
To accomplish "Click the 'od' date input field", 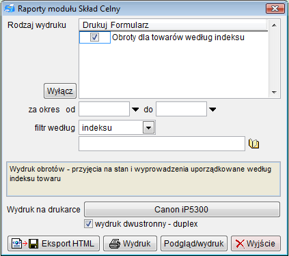I will 105,109.
